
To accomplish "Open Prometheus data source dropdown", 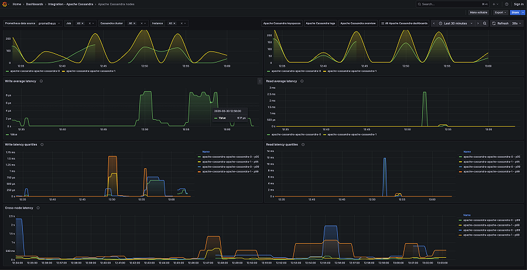I will pos(49,23).
